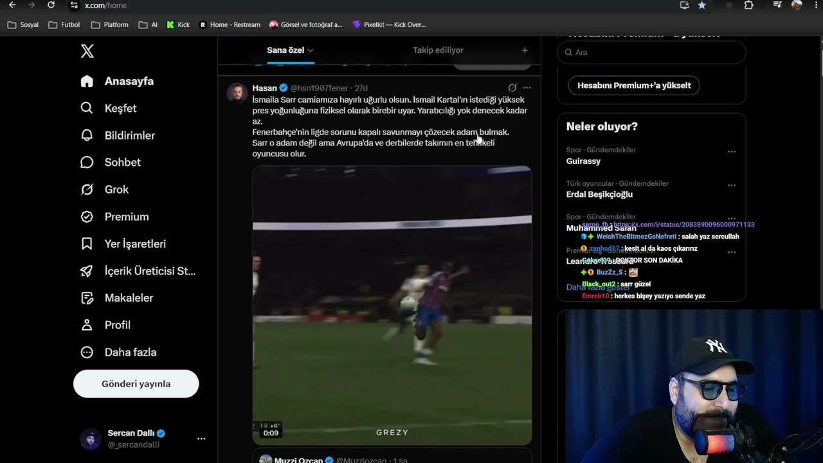Screen dimensions: 823x463
Task: Open the Sosyal bookmarks folder
Action: pyautogui.click(x=23, y=25)
